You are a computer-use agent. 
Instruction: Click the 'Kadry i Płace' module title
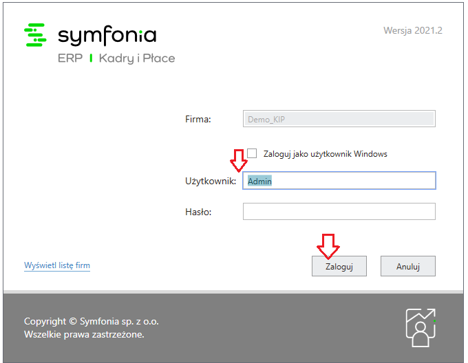pos(137,58)
